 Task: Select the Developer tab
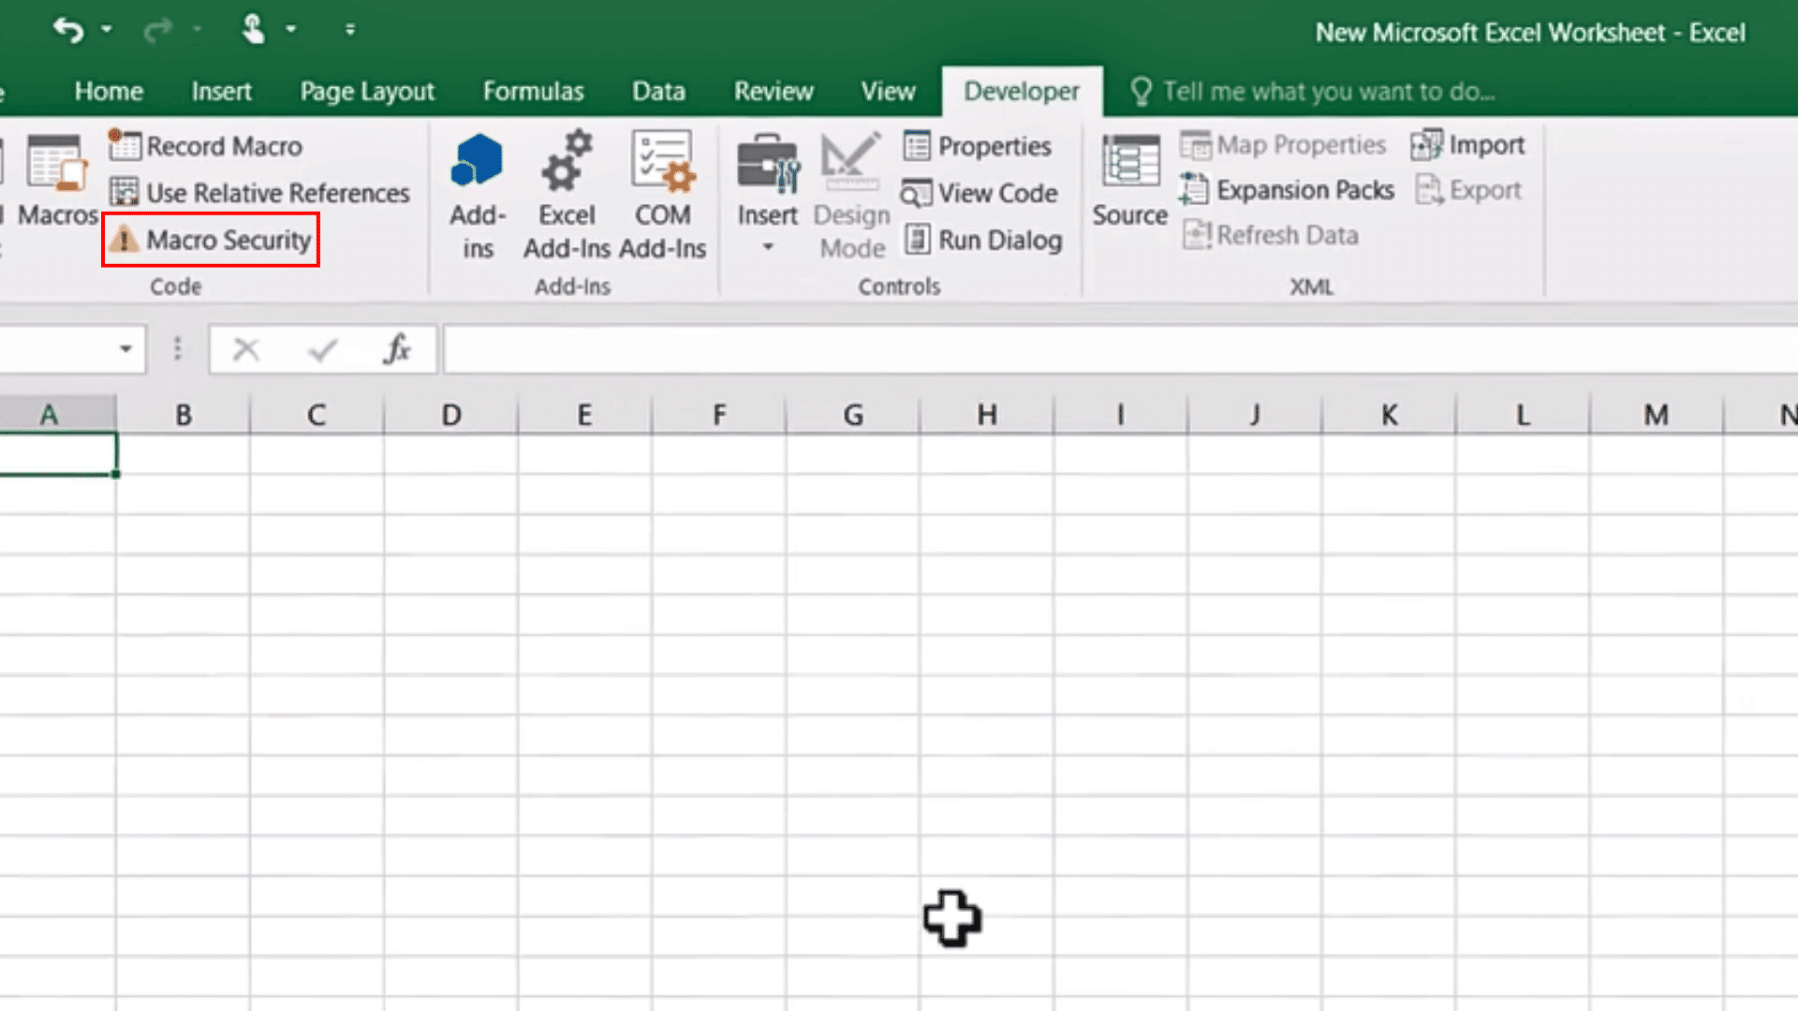tap(1022, 91)
